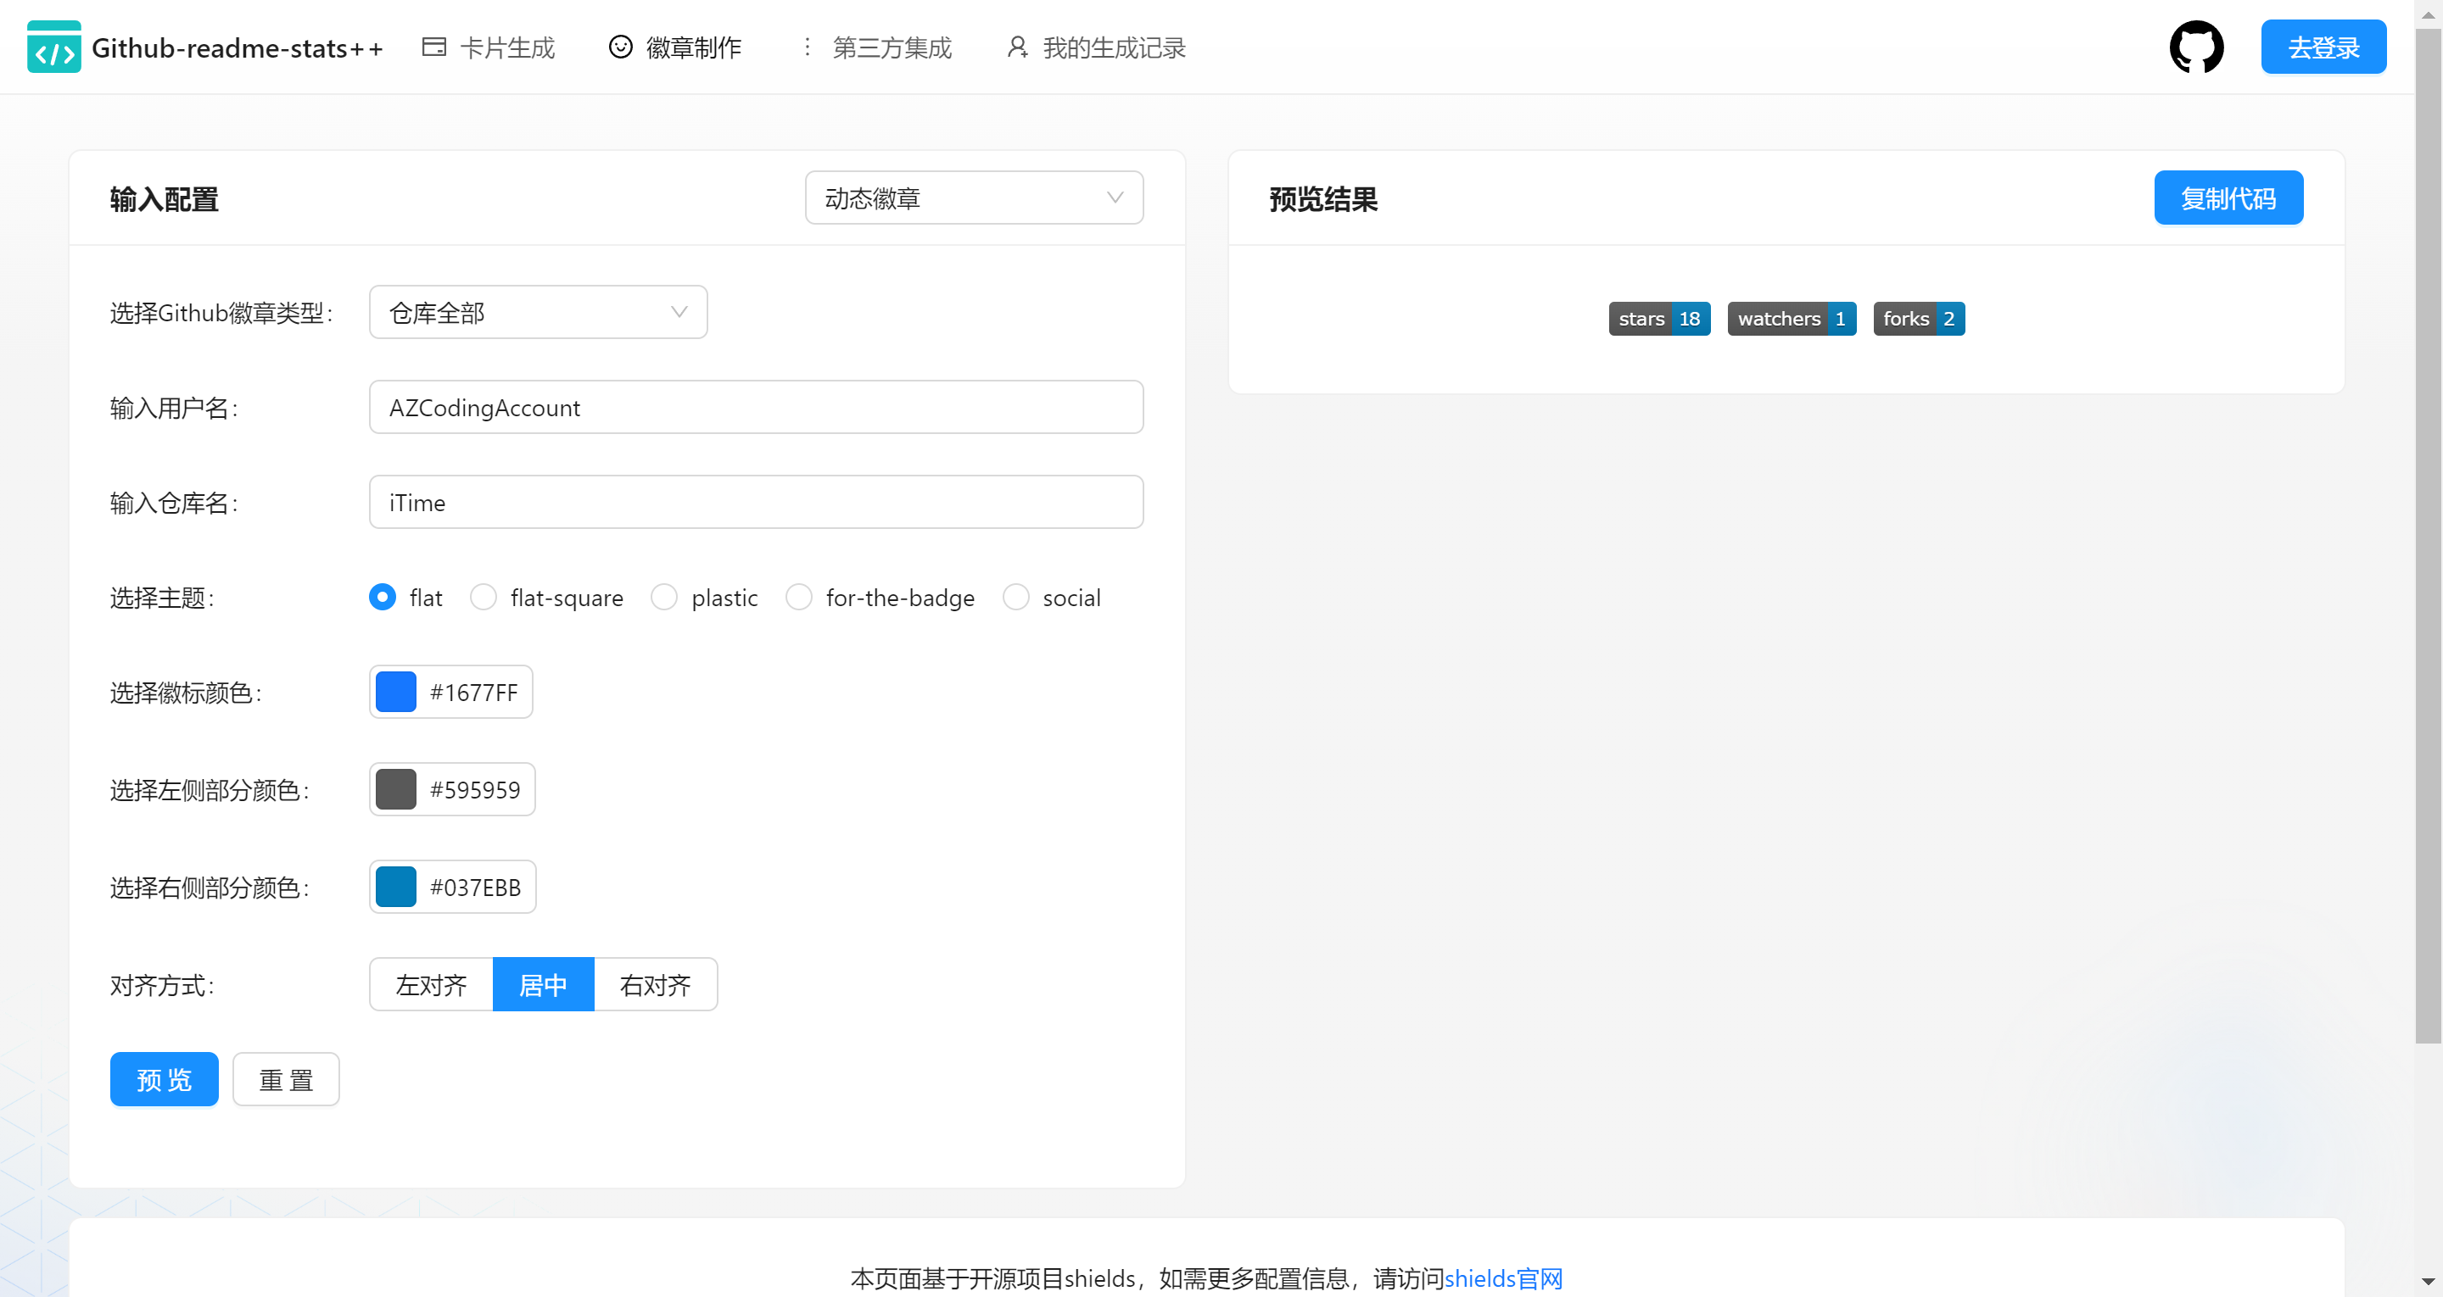Select the flat-square theme radio
The height and width of the screenshot is (1297, 2443).
click(484, 598)
